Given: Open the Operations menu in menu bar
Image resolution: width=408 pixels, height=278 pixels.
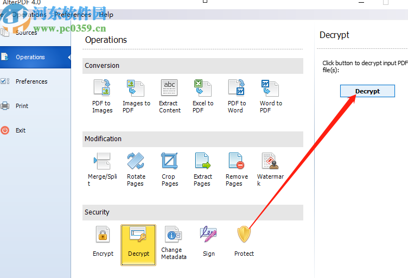Looking at the screenshot, I should [x=29, y=15].
